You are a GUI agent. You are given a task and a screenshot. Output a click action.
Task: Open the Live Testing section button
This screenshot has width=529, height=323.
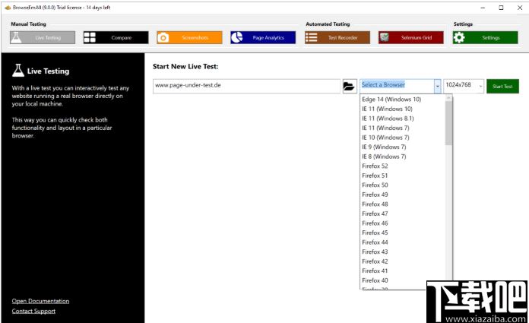[x=43, y=37]
